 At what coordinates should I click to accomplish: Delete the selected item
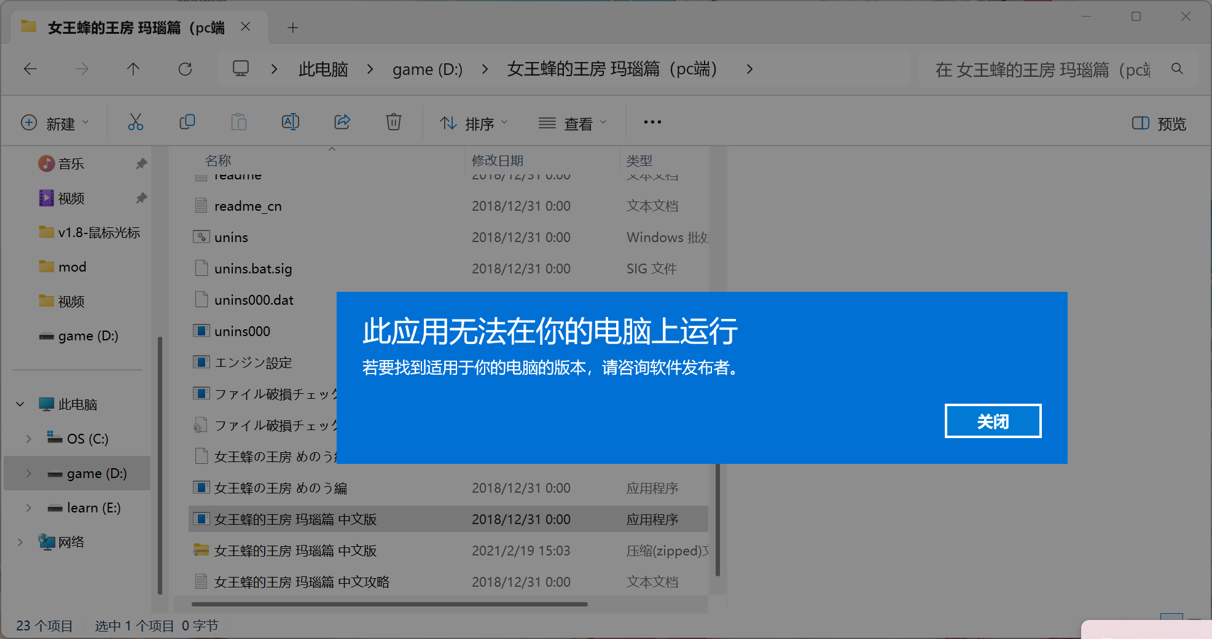pos(394,122)
